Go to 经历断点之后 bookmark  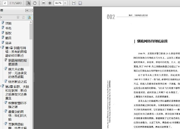17,82
